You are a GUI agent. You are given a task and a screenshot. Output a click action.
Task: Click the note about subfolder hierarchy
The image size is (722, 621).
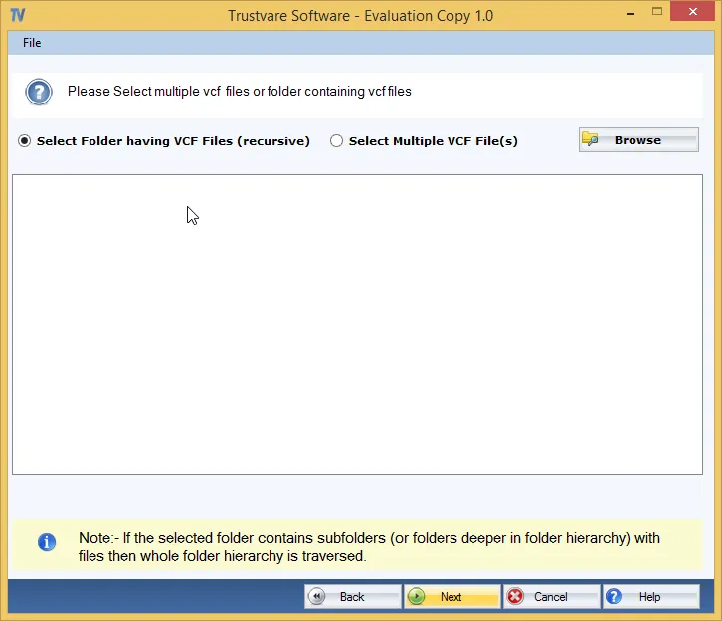point(369,547)
